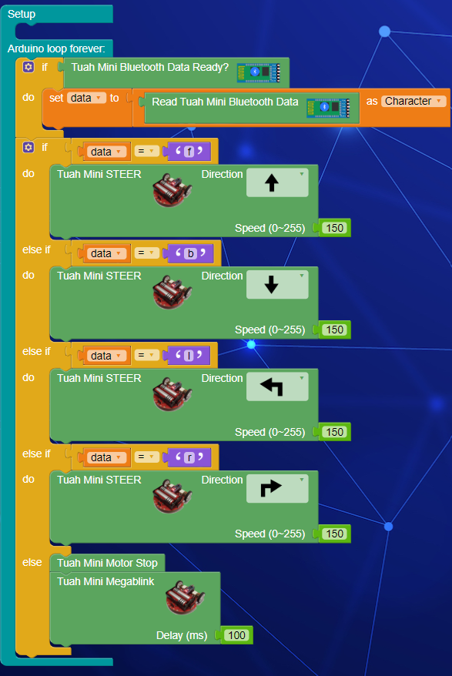Edit character field 'l'
This screenshot has height=676, width=452.
(189, 356)
